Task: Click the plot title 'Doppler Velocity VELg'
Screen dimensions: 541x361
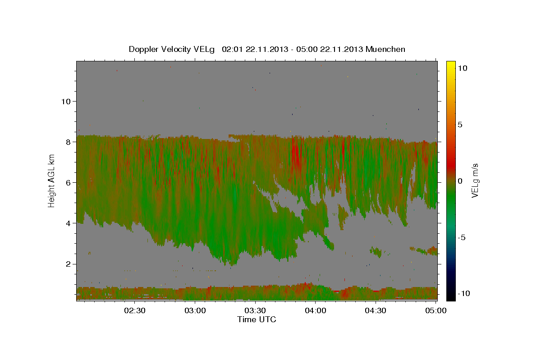Action: [173, 49]
